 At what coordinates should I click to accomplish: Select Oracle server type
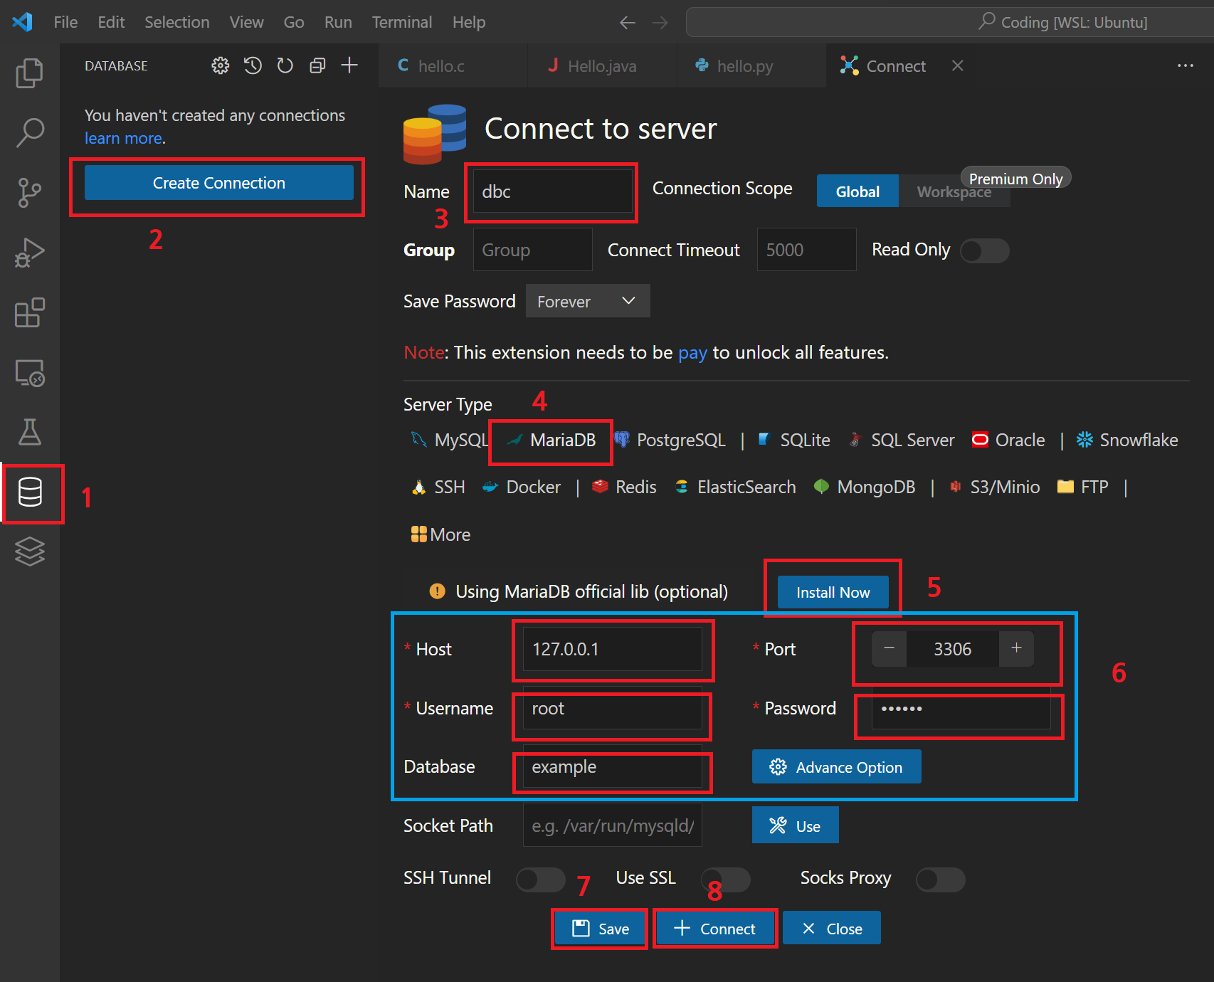click(x=1008, y=440)
